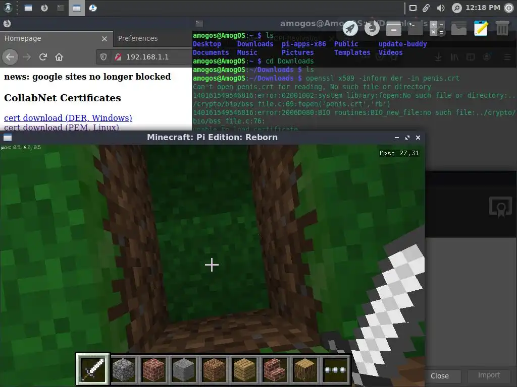The width and height of the screenshot is (517, 387).
Task: Click 'Templates' in the terminal listing
Action: tap(352, 52)
